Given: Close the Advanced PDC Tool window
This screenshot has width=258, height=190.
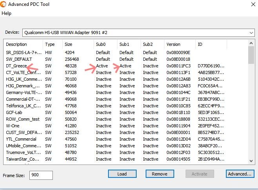Looking at the screenshot, I should point(253,4).
